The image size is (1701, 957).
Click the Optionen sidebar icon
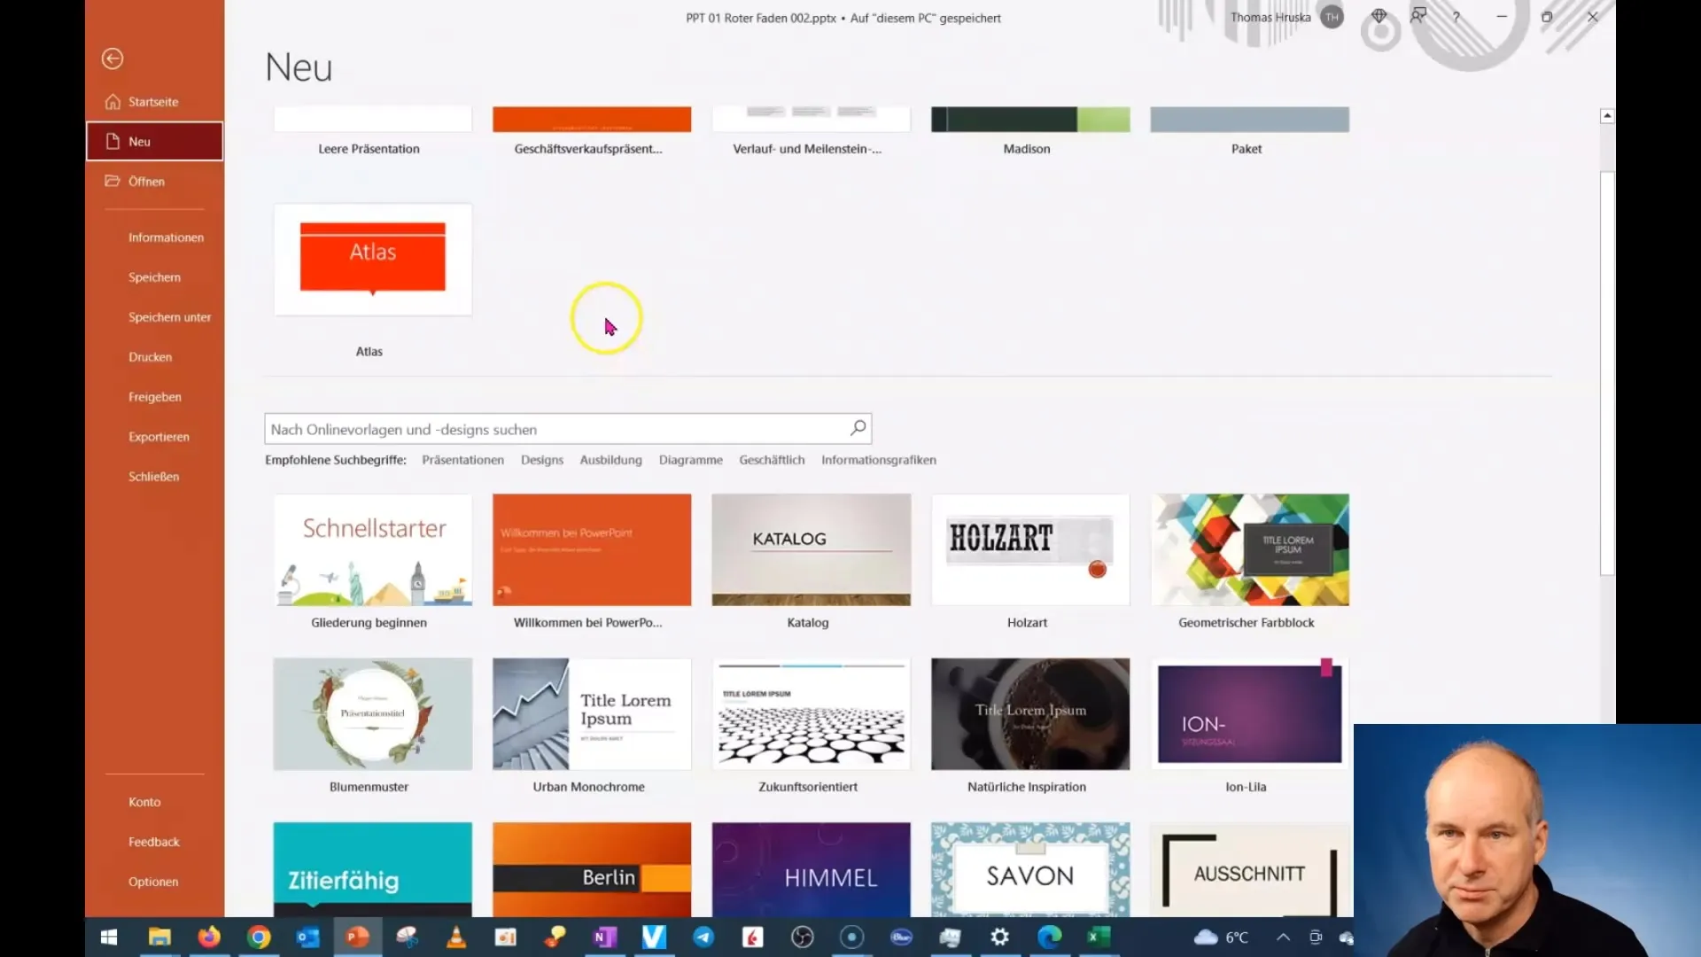[x=151, y=881]
